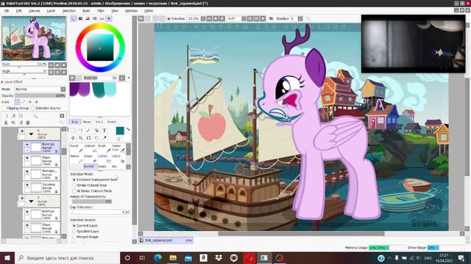The width and height of the screenshot is (471, 264).
Task: Enable preserve opacity lock icon
Action: coord(17,102)
